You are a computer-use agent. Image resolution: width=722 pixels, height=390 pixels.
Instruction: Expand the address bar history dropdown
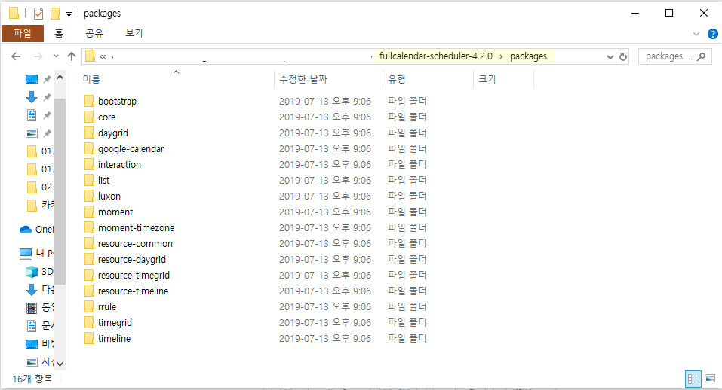click(610, 57)
